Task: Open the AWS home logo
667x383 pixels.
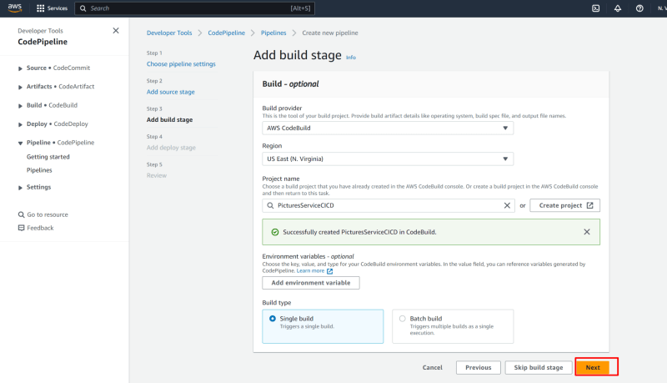Action: [14, 8]
